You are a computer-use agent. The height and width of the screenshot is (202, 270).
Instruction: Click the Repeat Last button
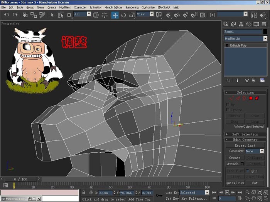[245, 145]
